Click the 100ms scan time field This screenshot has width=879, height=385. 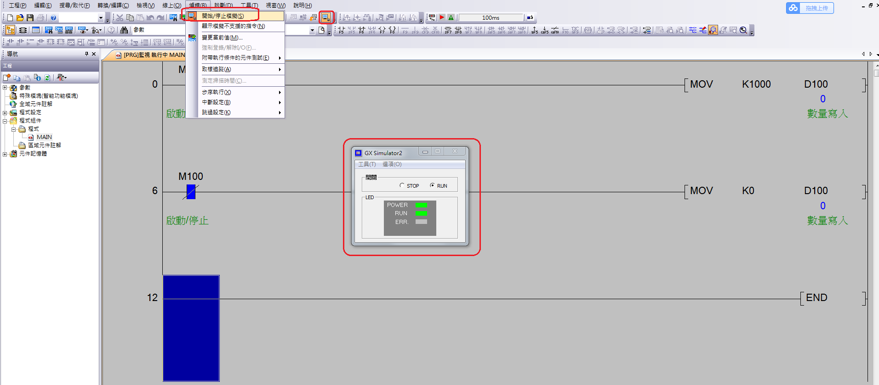coord(491,18)
